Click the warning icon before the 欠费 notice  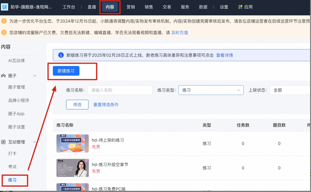click(4, 32)
